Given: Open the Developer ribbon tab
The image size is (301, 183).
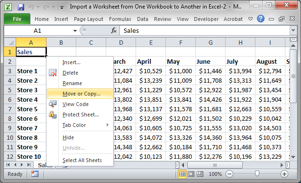Looking at the screenshot, I should (x=206, y=19).
